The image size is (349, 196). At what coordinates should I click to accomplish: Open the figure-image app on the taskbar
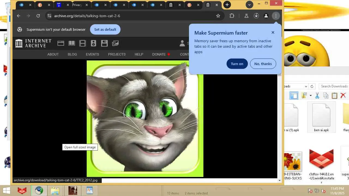(73, 191)
